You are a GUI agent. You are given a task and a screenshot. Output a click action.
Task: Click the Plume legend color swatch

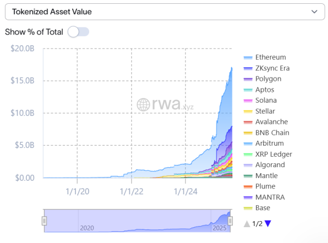[x=248, y=187]
